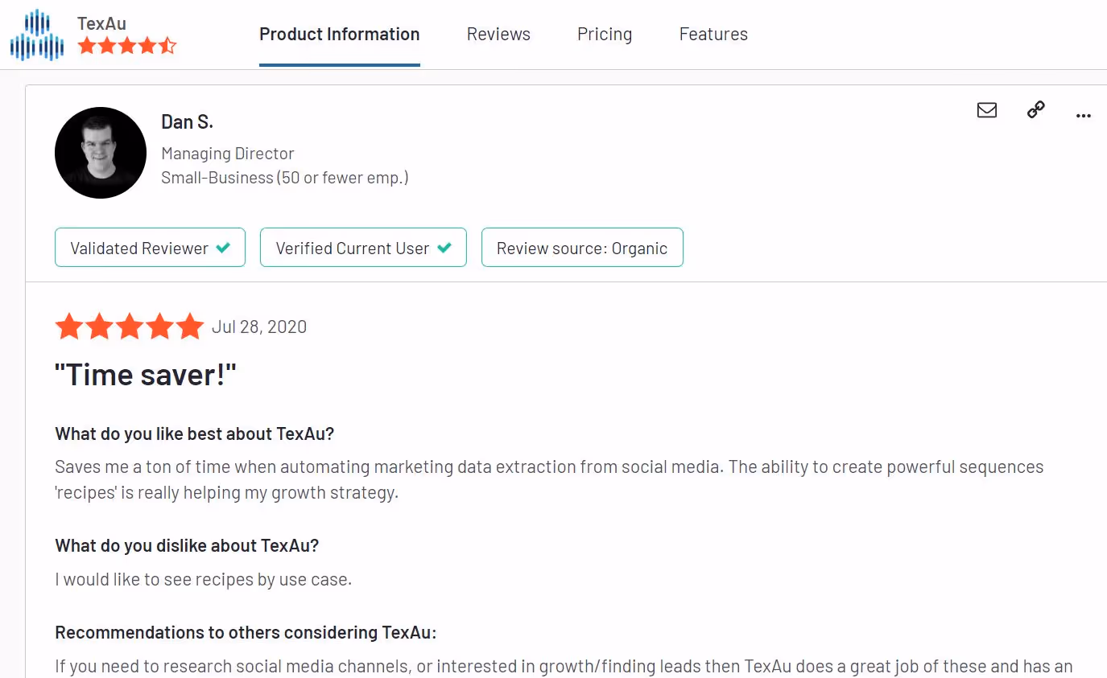
Task: Open the Pricing tab
Action: point(604,34)
